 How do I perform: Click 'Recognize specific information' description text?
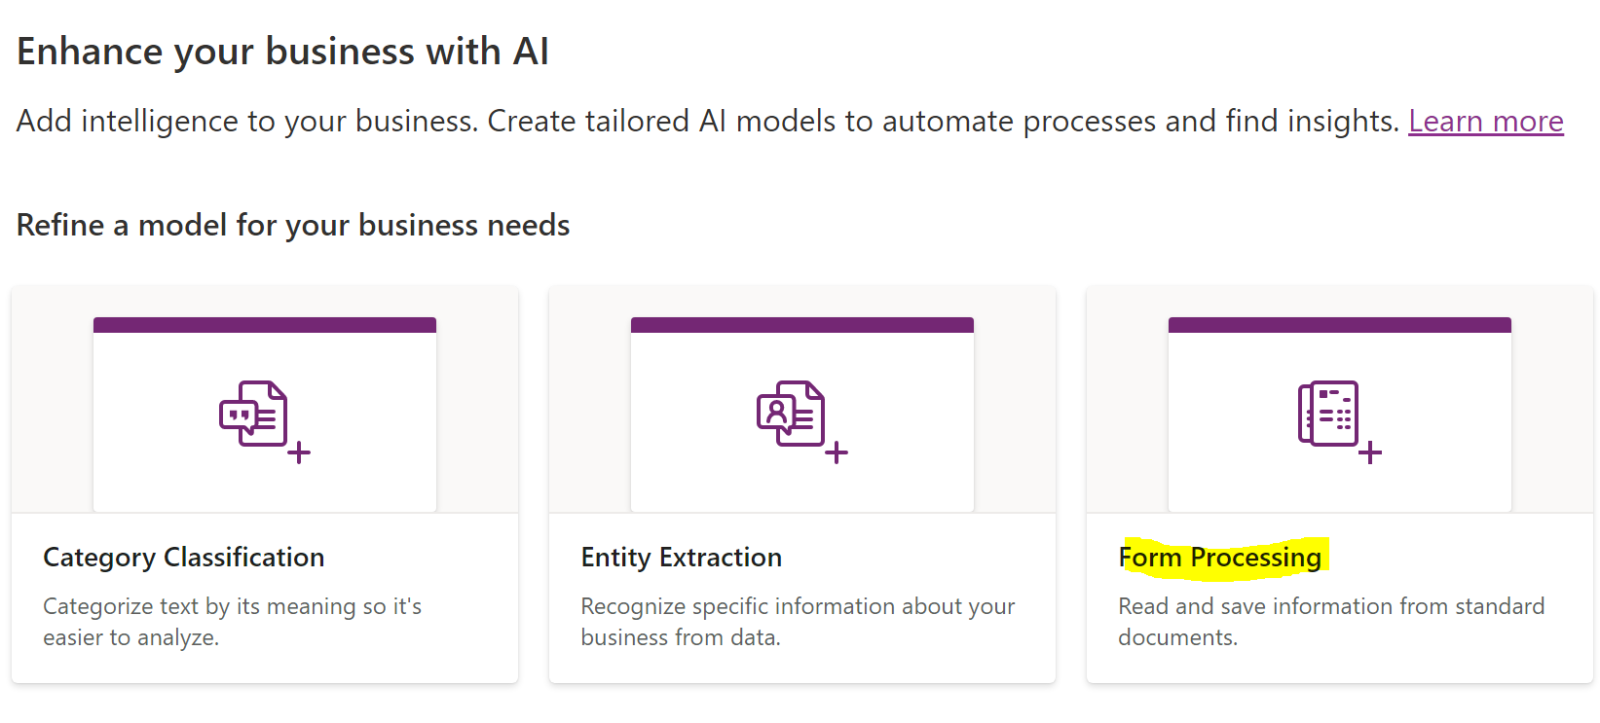(798, 622)
